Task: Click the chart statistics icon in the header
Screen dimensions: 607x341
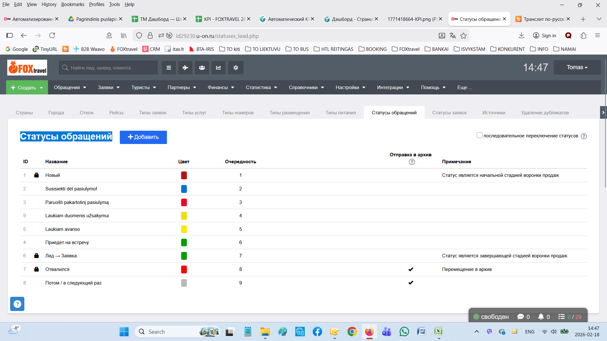Action: (218, 68)
